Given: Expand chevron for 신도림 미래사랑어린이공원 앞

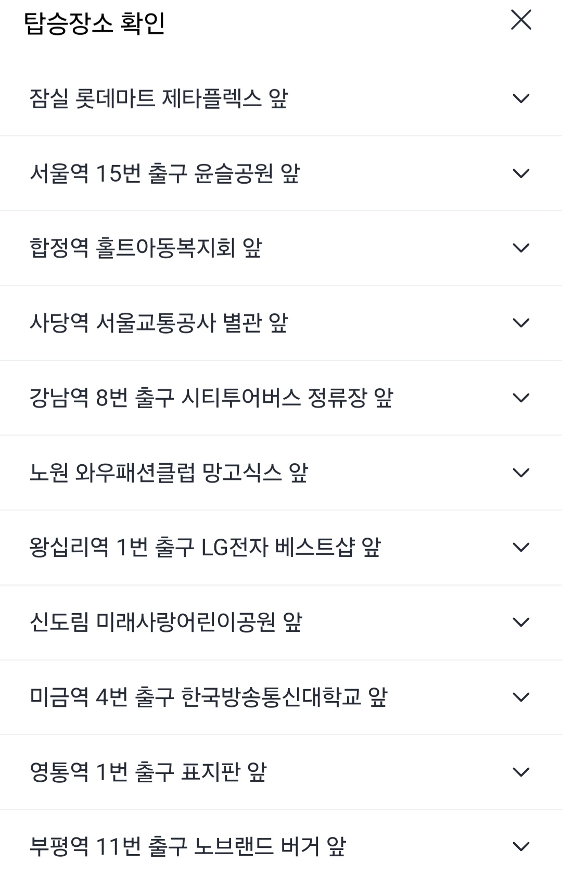Looking at the screenshot, I should tap(521, 622).
